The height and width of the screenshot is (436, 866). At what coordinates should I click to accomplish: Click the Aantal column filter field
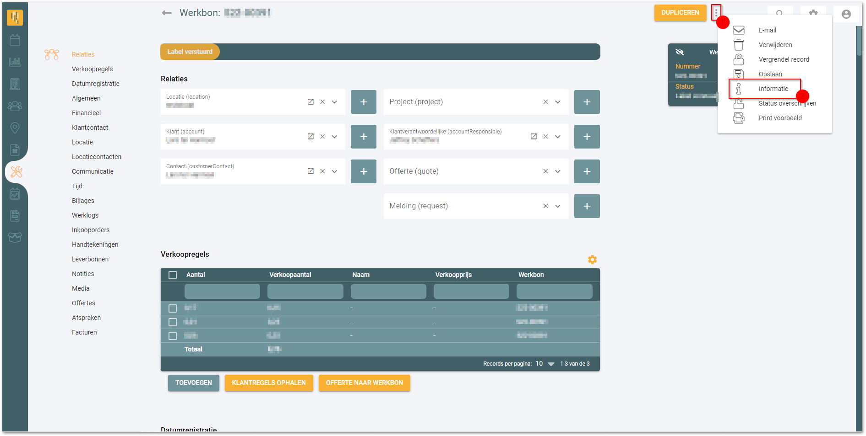[222, 291]
